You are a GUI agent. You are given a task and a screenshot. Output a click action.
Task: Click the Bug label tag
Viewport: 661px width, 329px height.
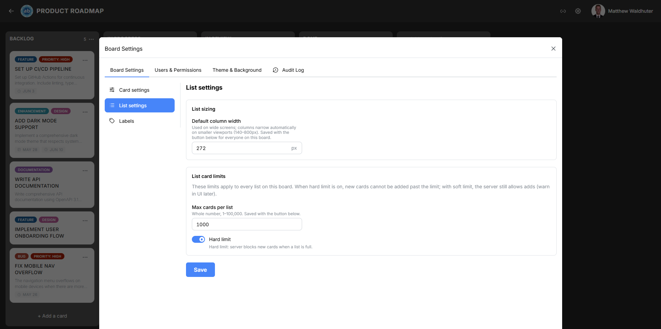22,256
